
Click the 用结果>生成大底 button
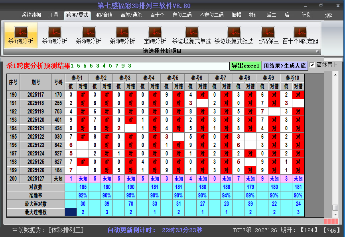[285, 66]
